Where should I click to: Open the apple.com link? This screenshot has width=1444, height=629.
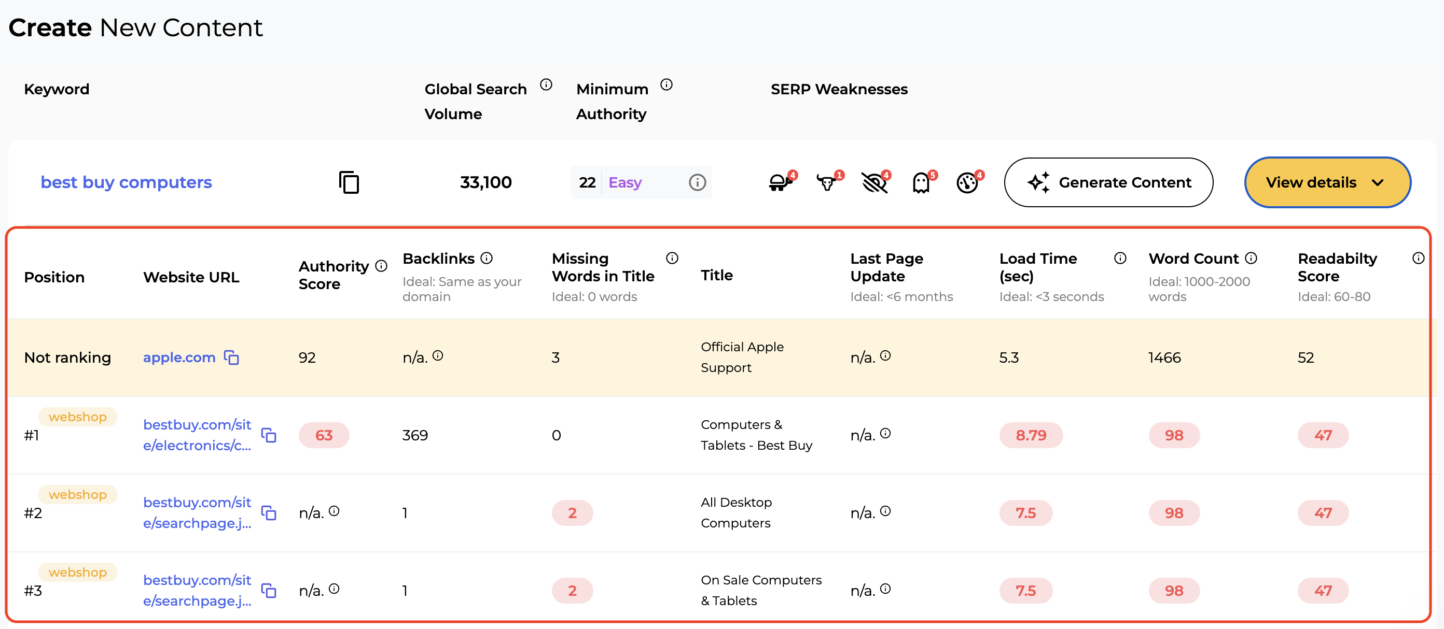(x=179, y=358)
